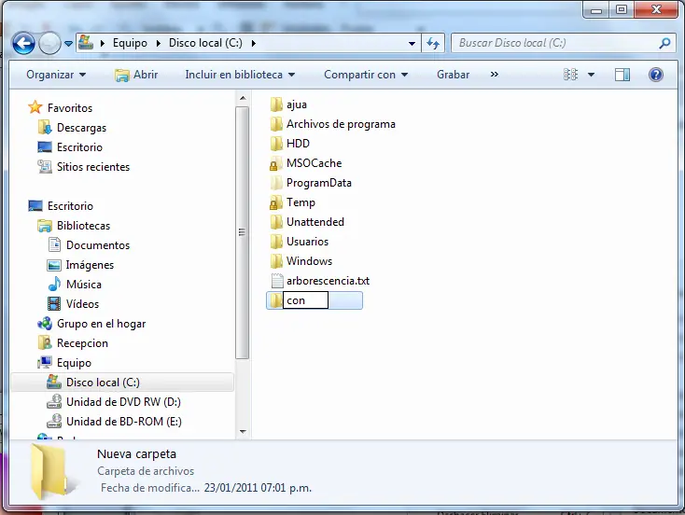
Task: Open the recent locations dropdown arrow
Action: (x=68, y=43)
